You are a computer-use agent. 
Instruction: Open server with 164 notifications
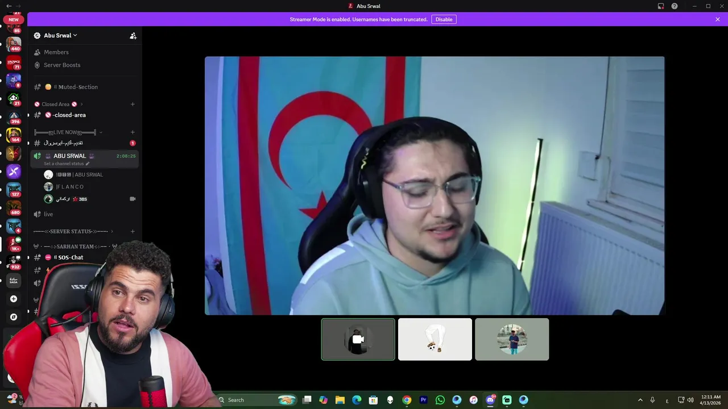click(x=14, y=135)
